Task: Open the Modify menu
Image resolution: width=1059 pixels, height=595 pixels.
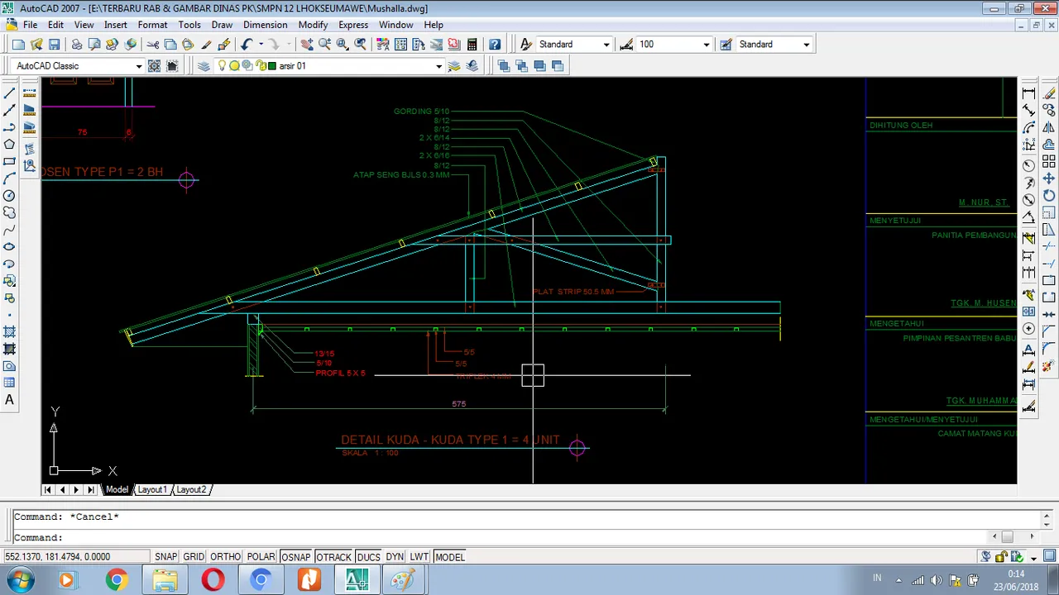Action: (x=313, y=25)
